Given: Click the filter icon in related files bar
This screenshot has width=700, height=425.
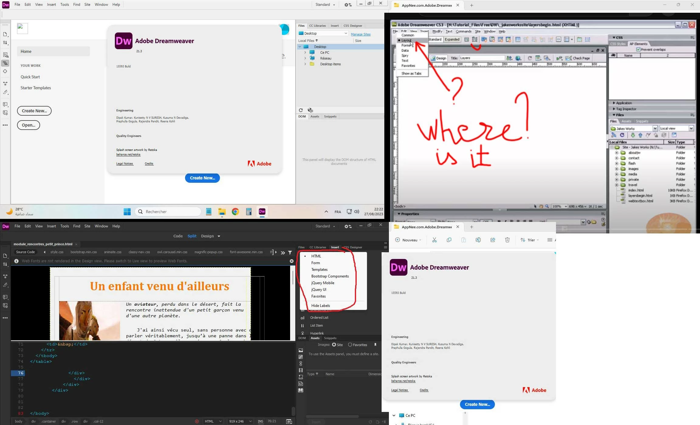Looking at the screenshot, I should 290,252.
